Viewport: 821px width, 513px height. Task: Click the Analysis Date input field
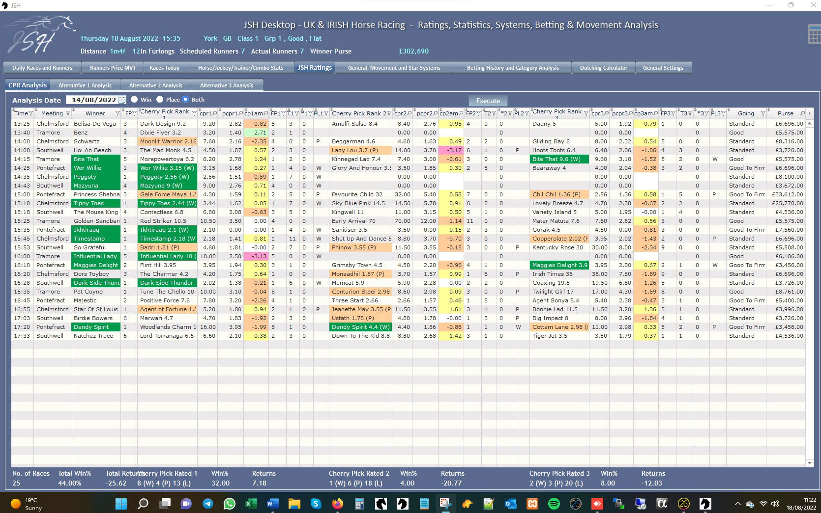[92, 100]
